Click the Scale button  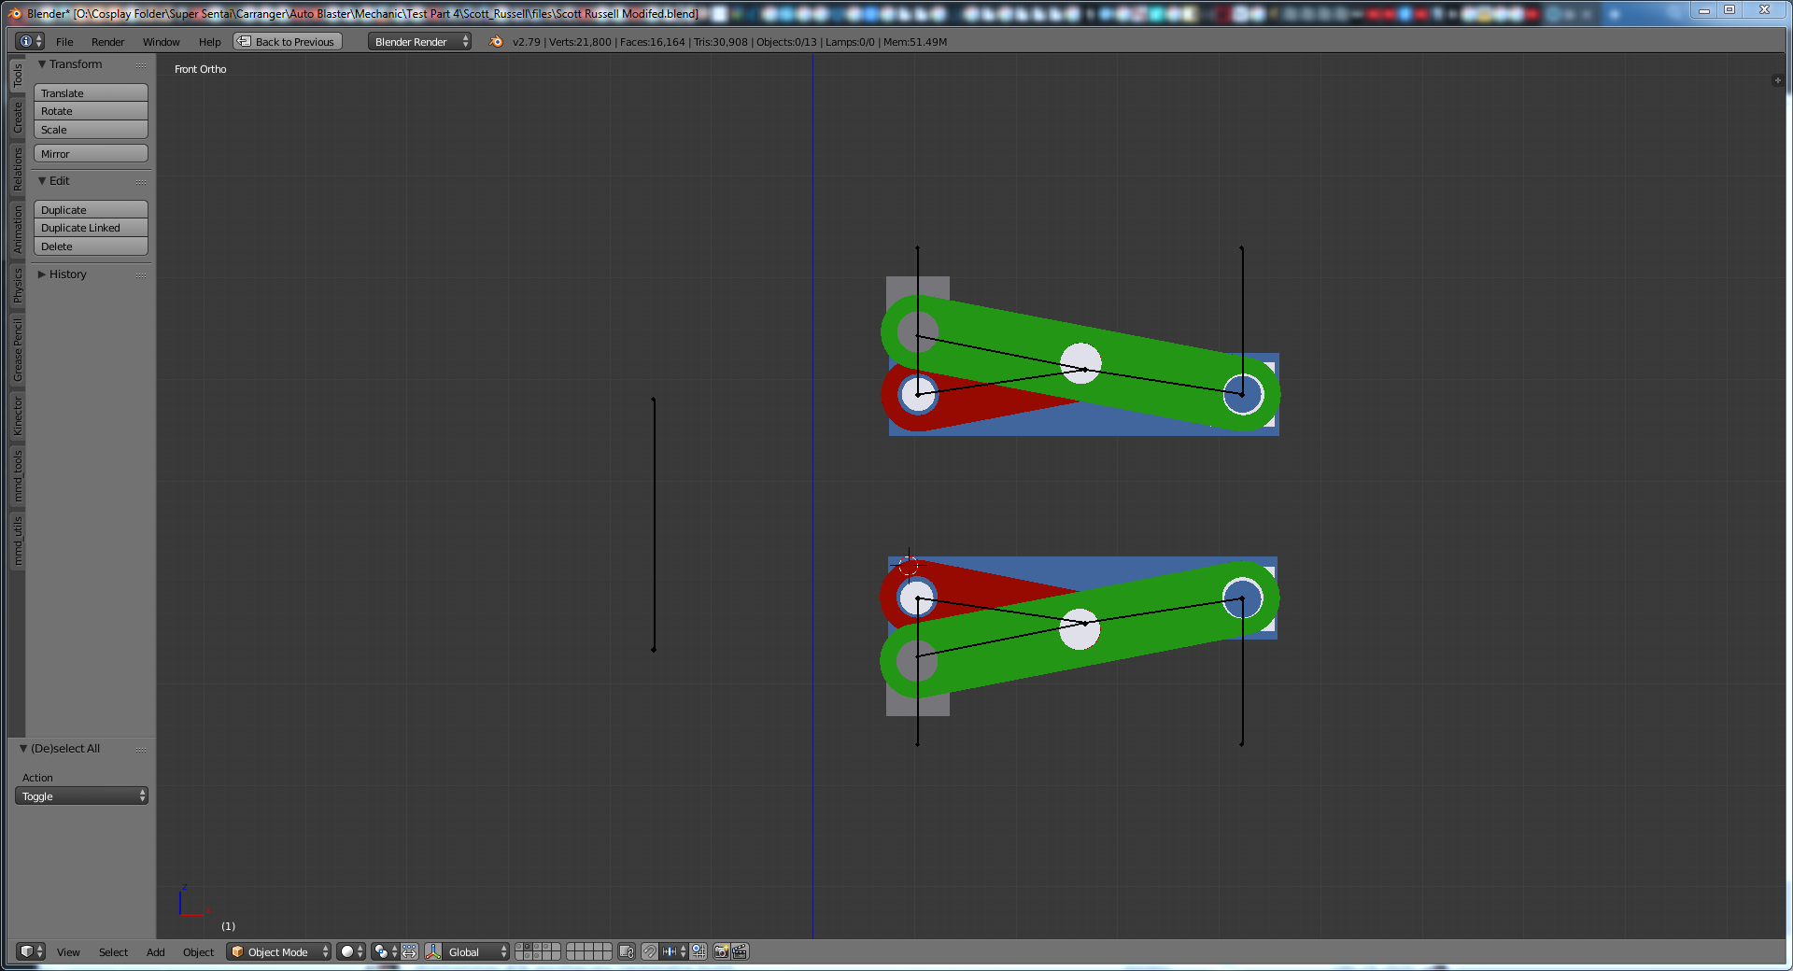[x=91, y=129]
